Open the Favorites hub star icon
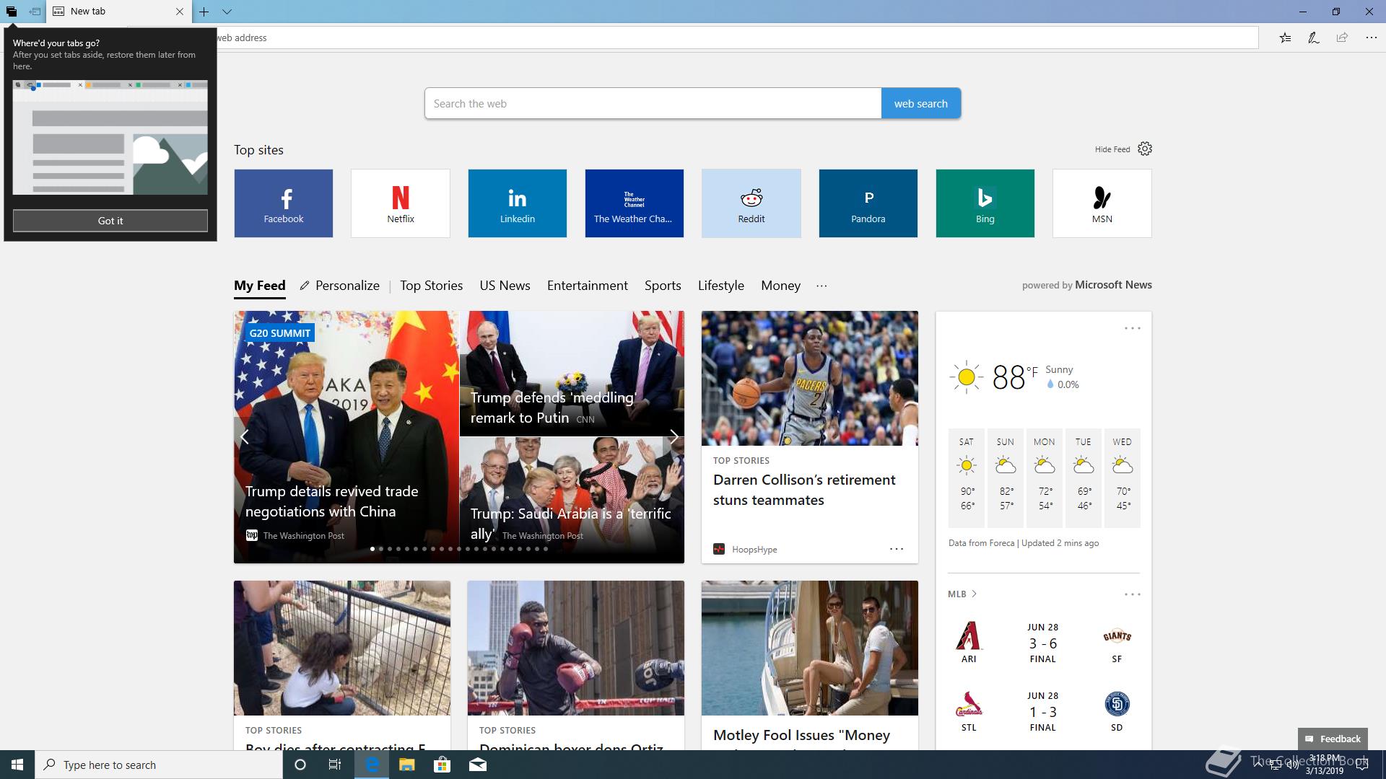 [1285, 38]
